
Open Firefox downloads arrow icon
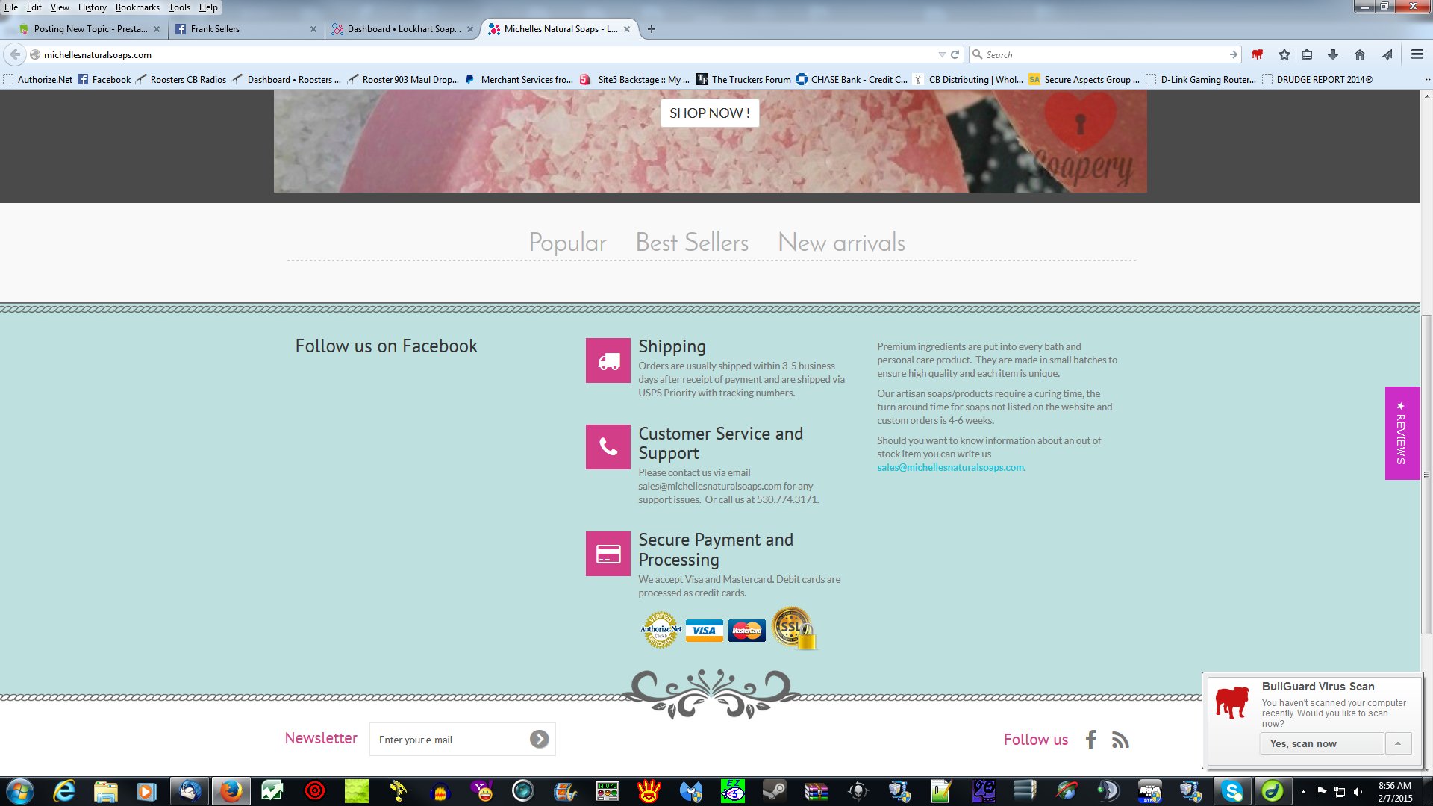tap(1333, 54)
